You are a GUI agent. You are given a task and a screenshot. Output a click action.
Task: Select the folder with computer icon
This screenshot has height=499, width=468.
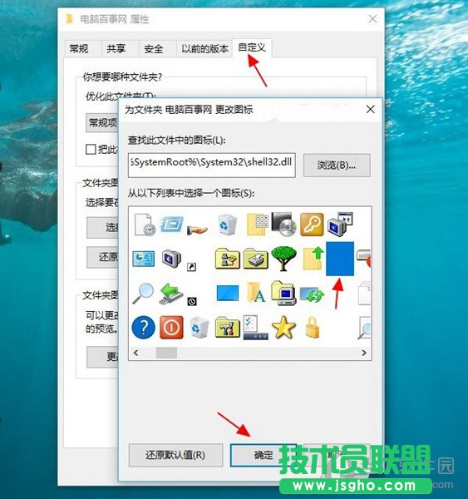[283, 293]
